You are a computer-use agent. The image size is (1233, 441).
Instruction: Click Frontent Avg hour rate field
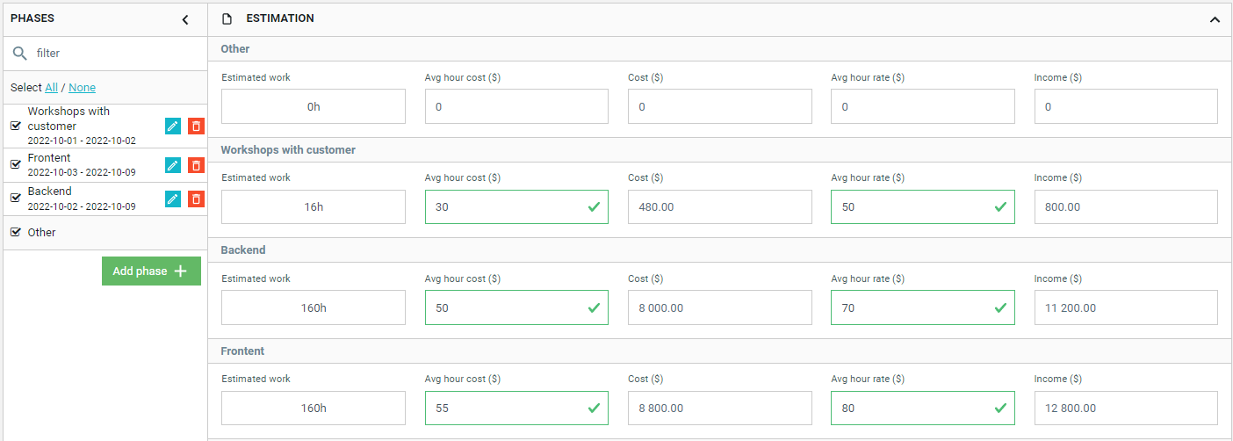(x=912, y=408)
